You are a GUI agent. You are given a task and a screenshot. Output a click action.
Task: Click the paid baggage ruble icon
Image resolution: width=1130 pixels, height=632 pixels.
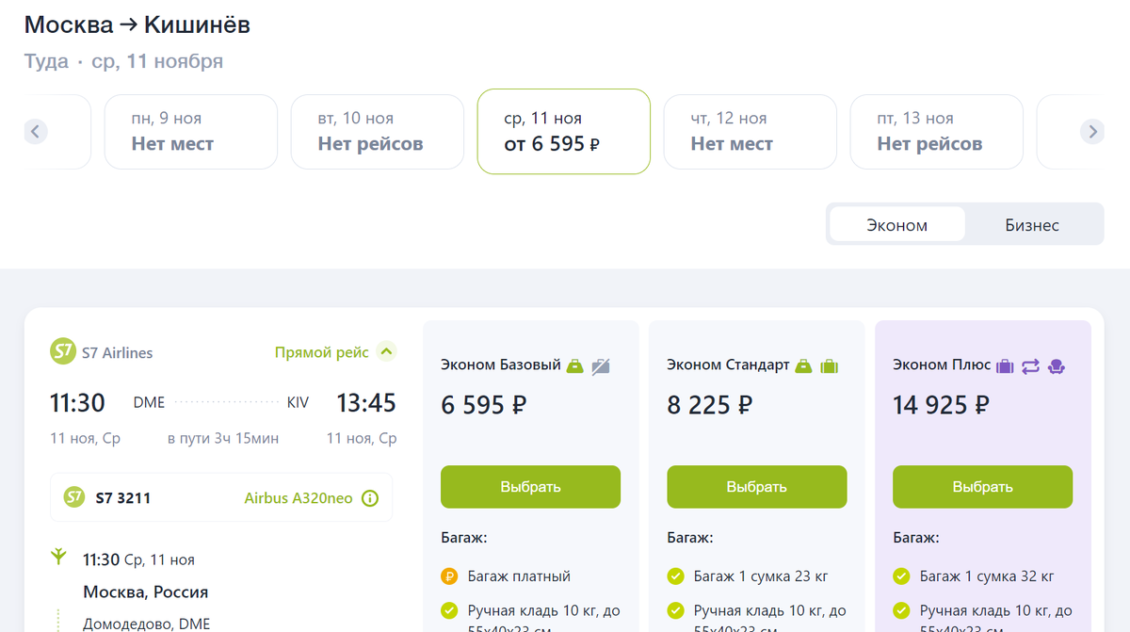point(449,576)
